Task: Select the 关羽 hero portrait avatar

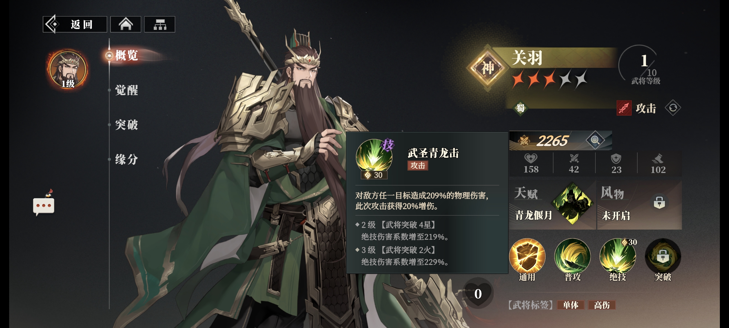Action: (x=68, y=69)
